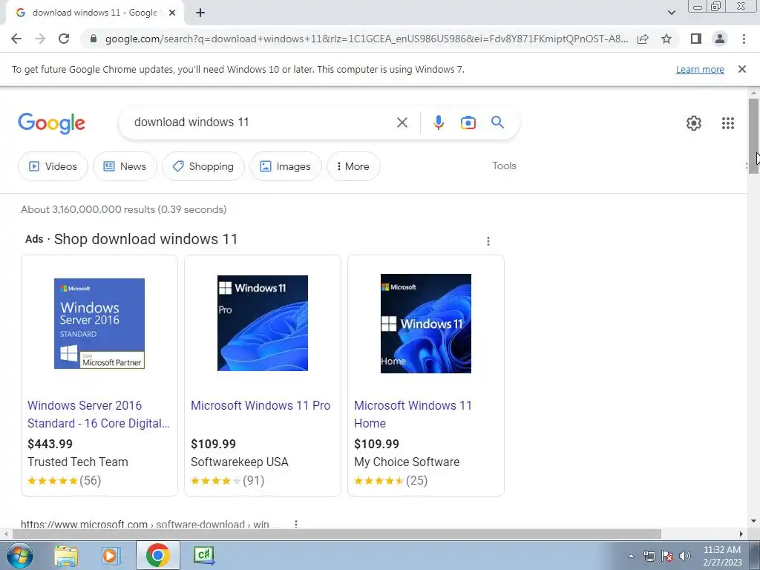760x570 pixels.
Task: Share this page from address bar
Action: click(643, 39)
